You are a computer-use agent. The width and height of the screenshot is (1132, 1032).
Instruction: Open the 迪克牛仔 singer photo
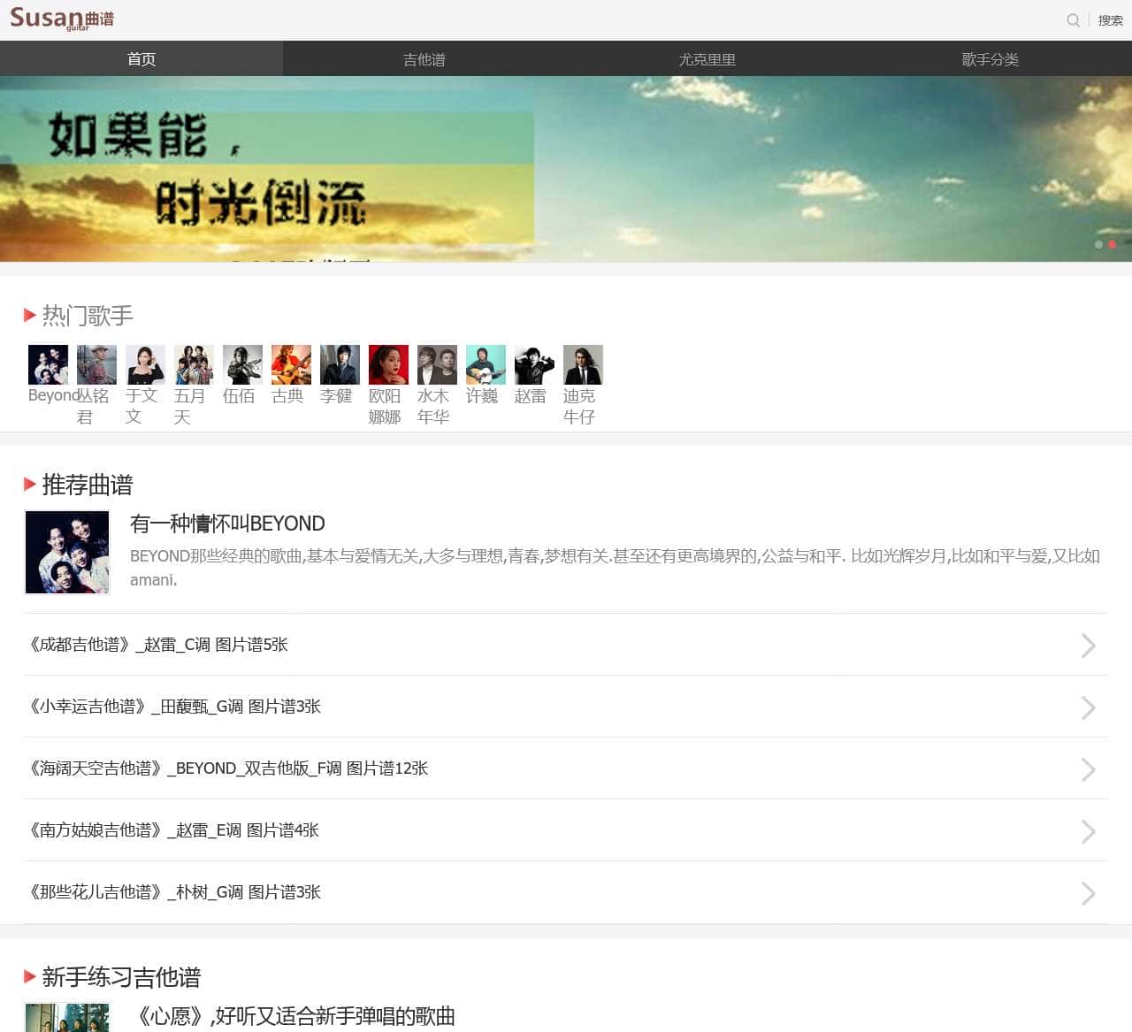[x=583, y=364]
